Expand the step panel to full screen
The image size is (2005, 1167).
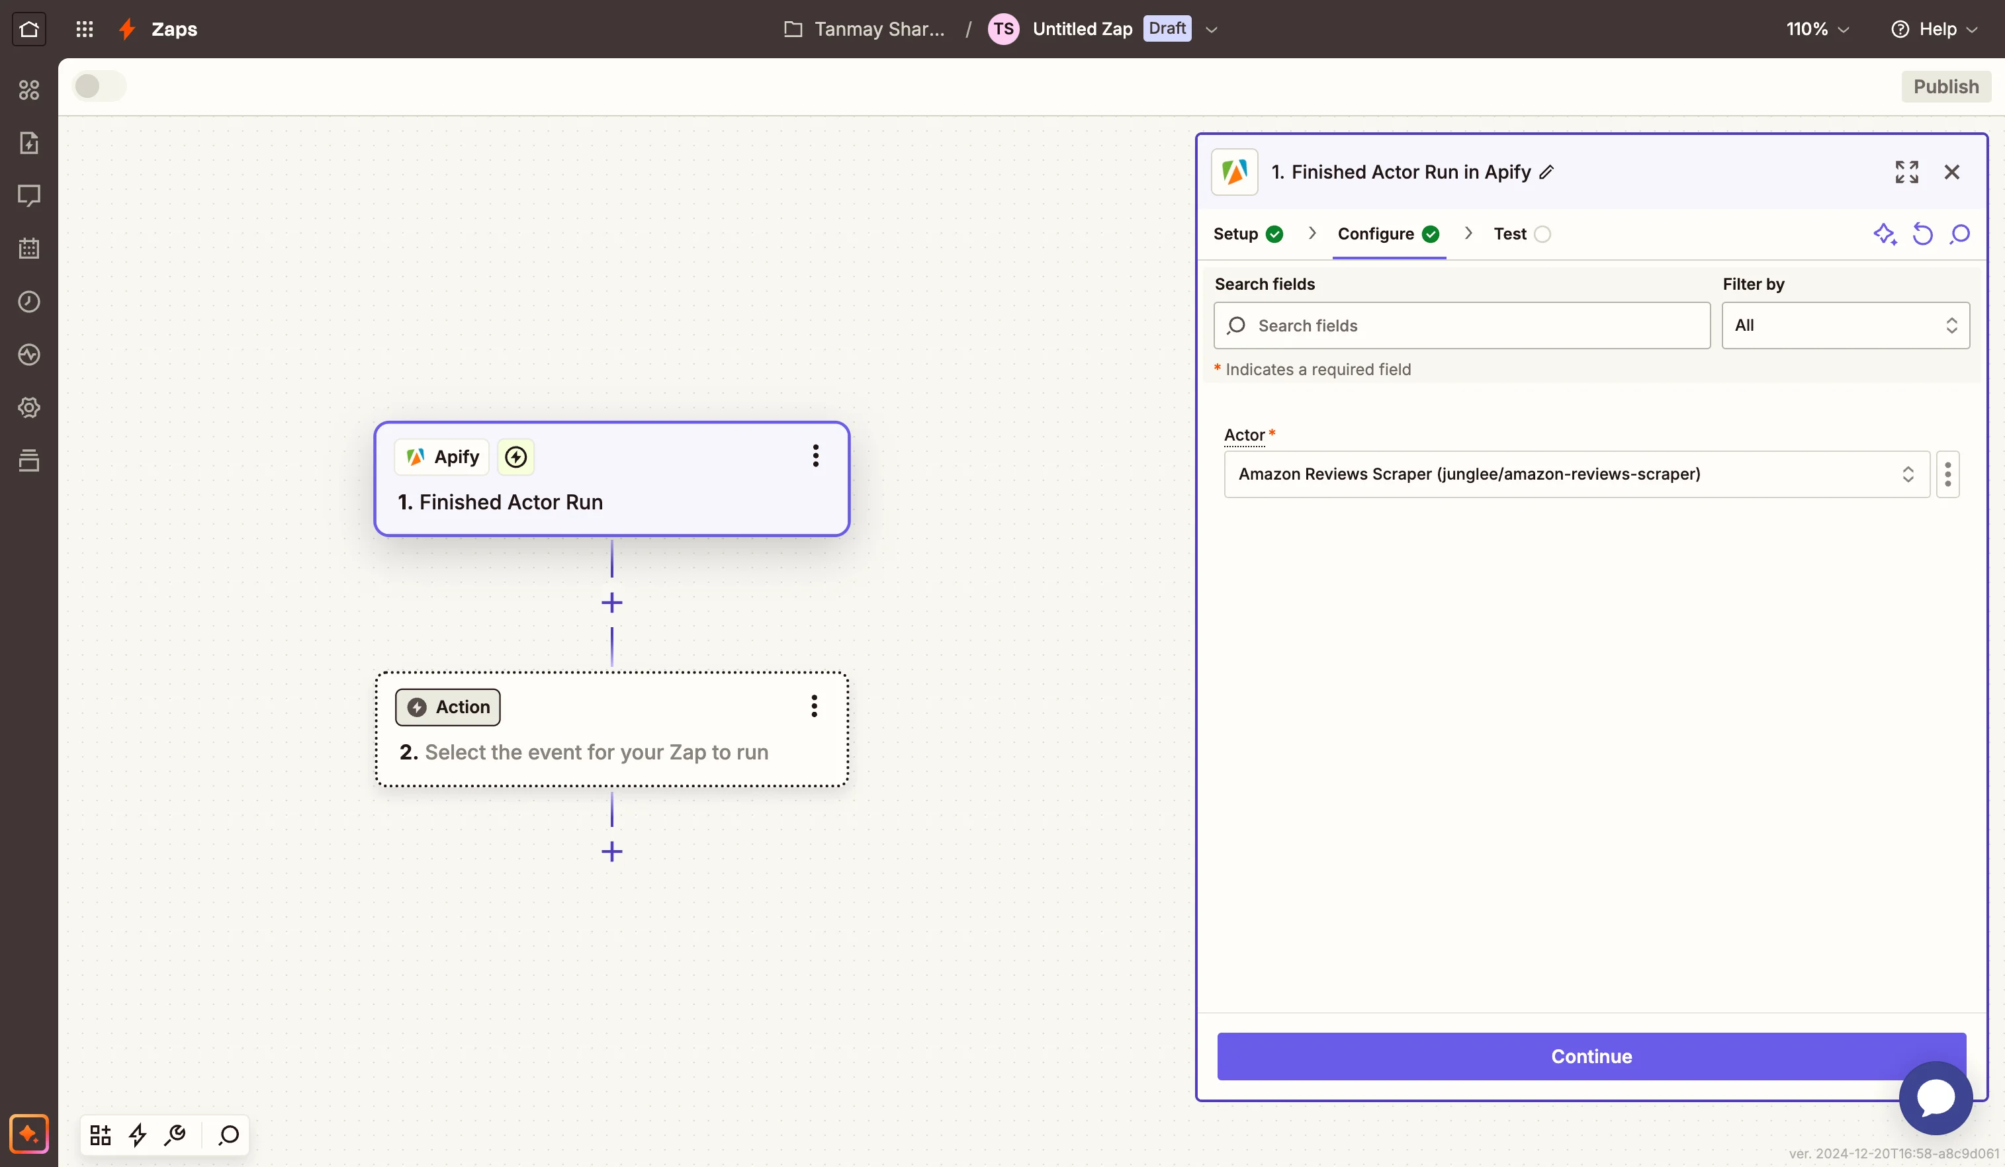[x=1906, y=172]
